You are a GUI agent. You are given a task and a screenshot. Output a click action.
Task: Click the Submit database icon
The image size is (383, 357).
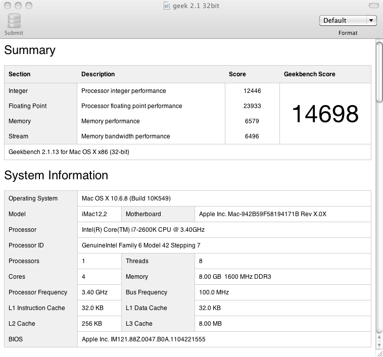point(14,21)
